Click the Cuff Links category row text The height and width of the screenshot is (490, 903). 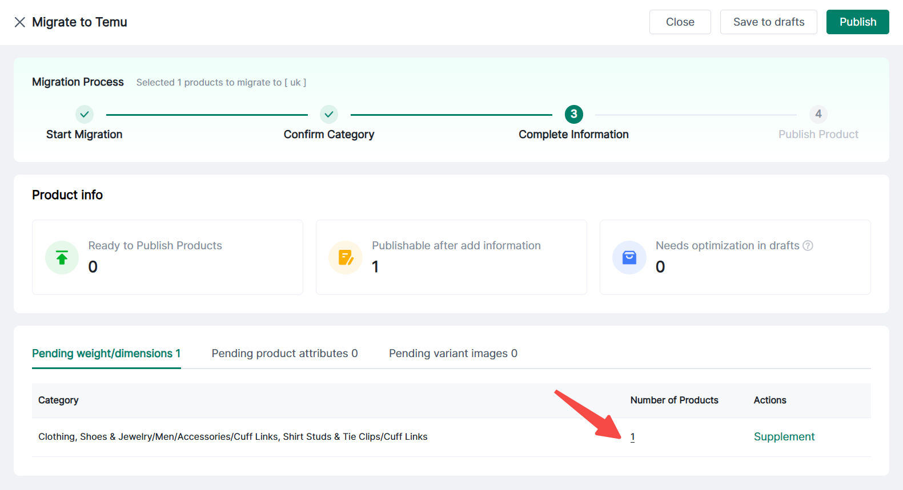tap(232, 437)
